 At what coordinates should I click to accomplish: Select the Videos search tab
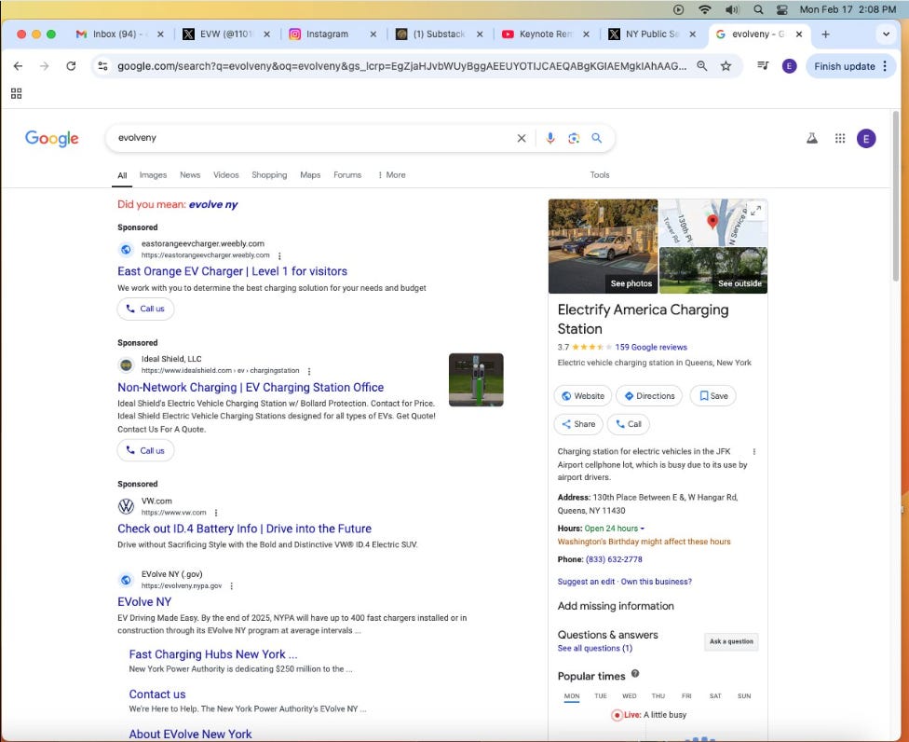(x=225, y=174)
